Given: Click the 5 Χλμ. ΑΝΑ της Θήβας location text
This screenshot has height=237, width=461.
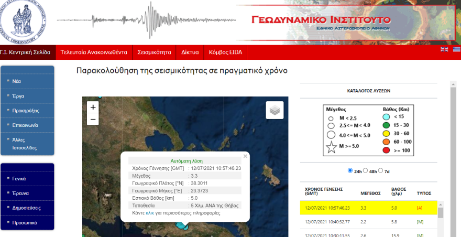Looking at the screenshot, I should [x=215, y=206].
